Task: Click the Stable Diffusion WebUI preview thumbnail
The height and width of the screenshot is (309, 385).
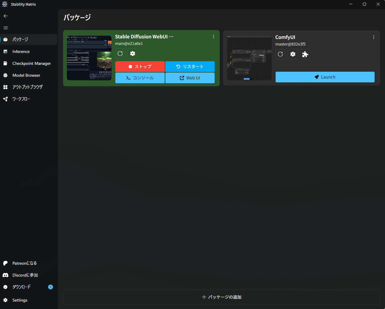Action: pyautogui.click(x=89, y=58)
